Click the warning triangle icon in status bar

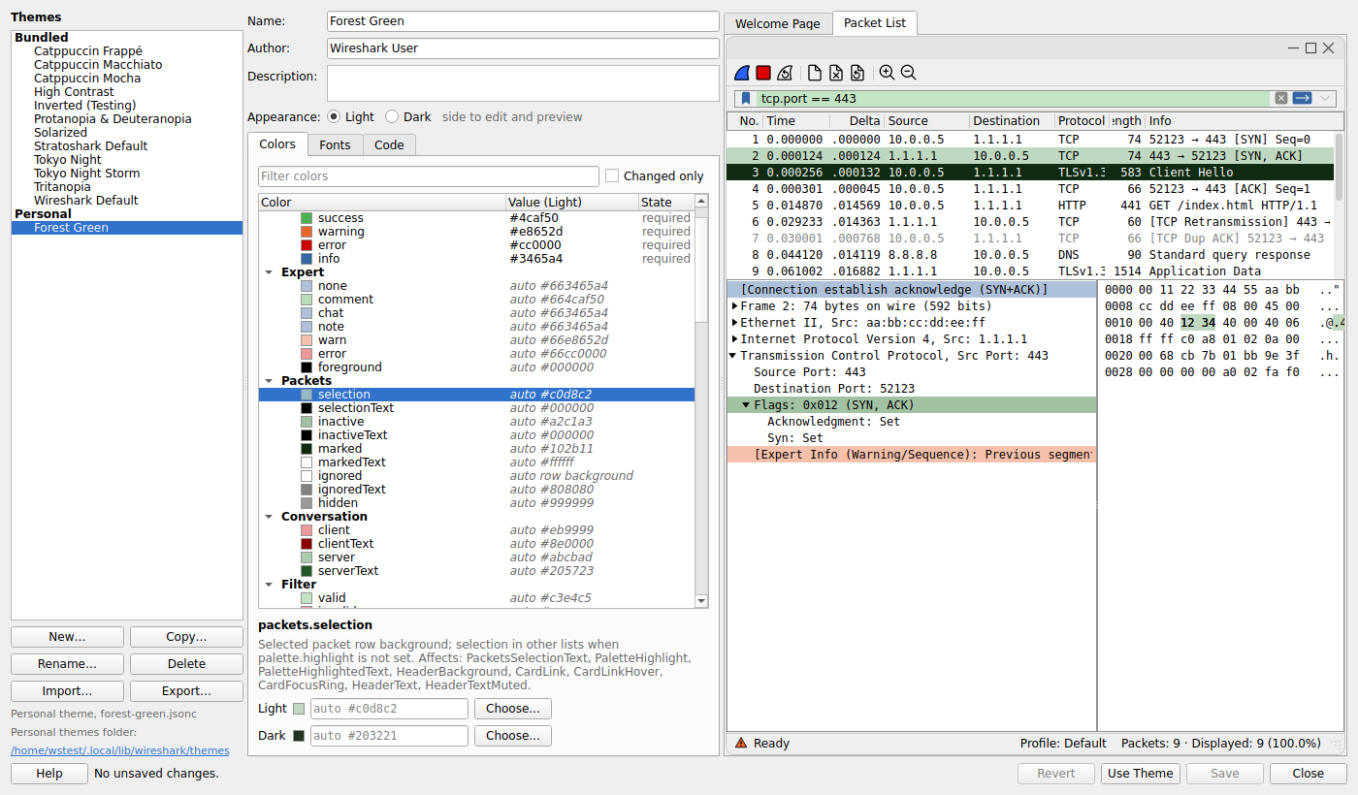(x=741, y=743)
